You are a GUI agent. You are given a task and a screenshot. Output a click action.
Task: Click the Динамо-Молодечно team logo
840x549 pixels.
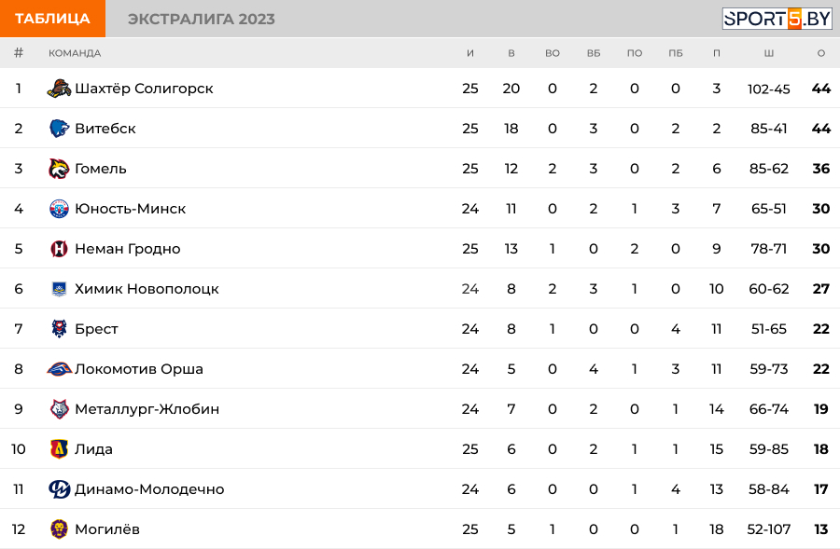59,489
